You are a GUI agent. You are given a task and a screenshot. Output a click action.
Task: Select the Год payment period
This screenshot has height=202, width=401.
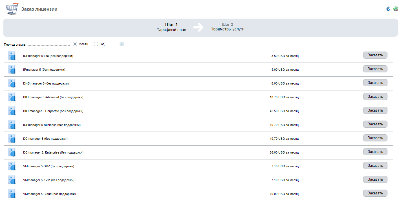96,44
